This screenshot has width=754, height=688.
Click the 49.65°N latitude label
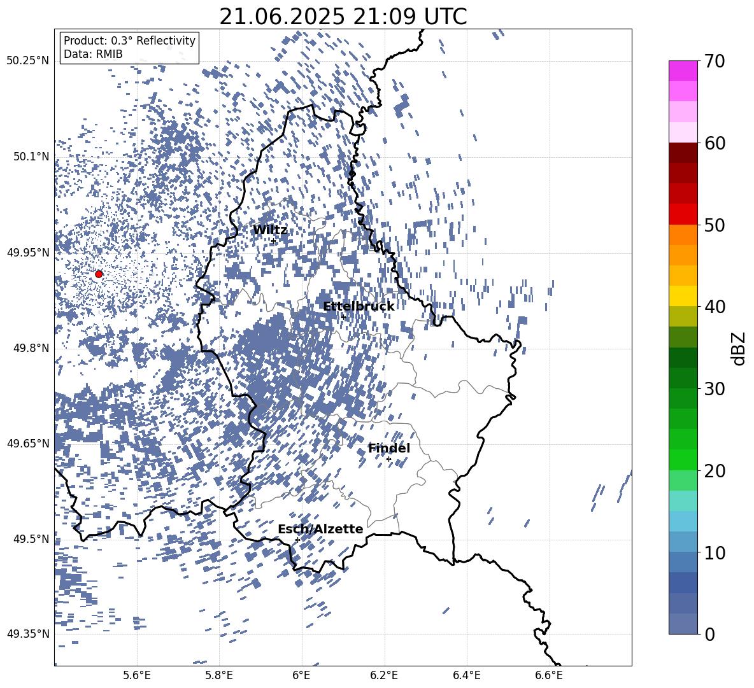click(28, 443)
